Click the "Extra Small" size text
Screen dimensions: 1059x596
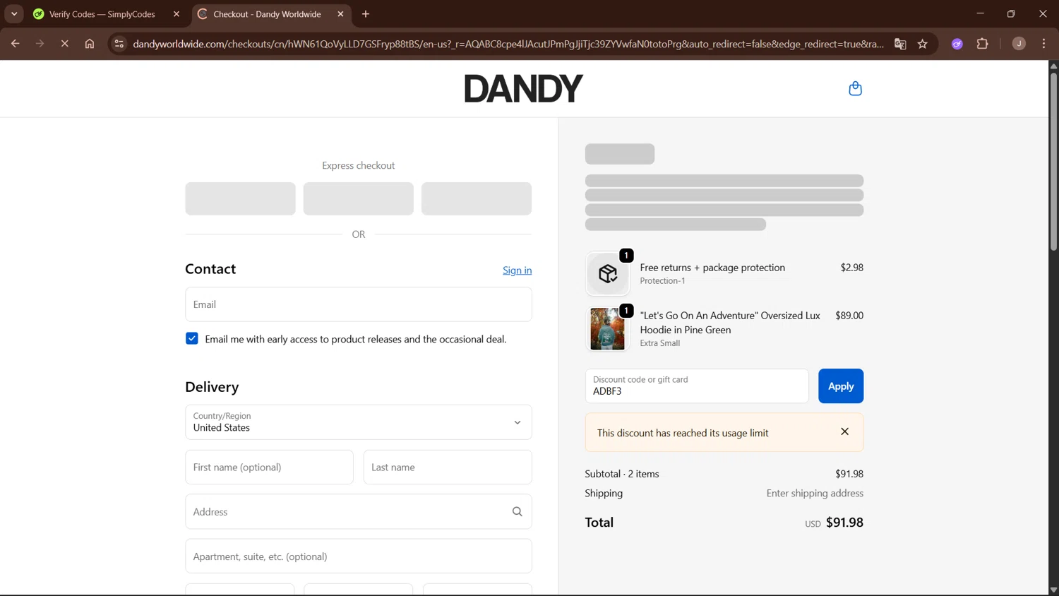(660, 343)
